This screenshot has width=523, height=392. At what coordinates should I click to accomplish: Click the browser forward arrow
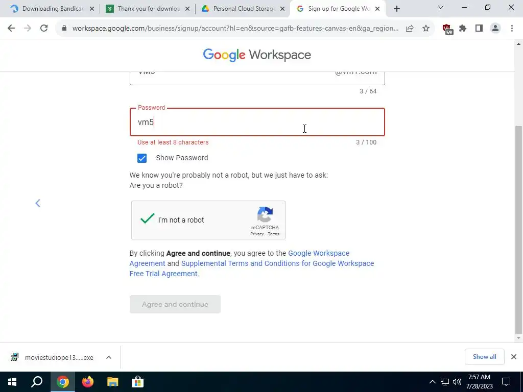[x=28, y=29]
